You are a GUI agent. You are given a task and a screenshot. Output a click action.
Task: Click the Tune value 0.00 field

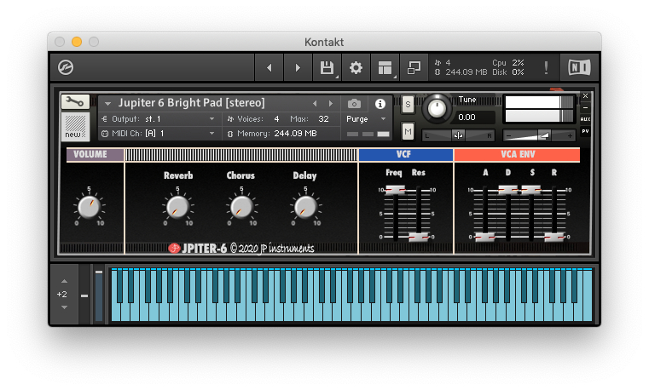474,118
